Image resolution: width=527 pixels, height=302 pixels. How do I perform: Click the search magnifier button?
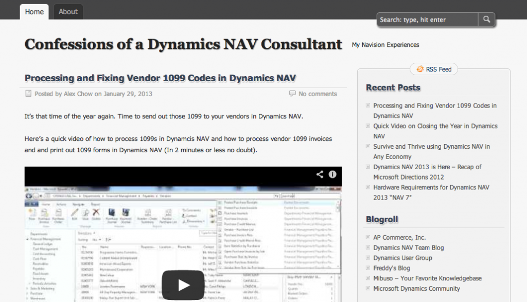(486, 20)
